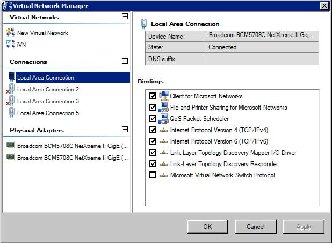Click the Cancel button
Viewport: 332px width, 243px height.
point(256,227)
